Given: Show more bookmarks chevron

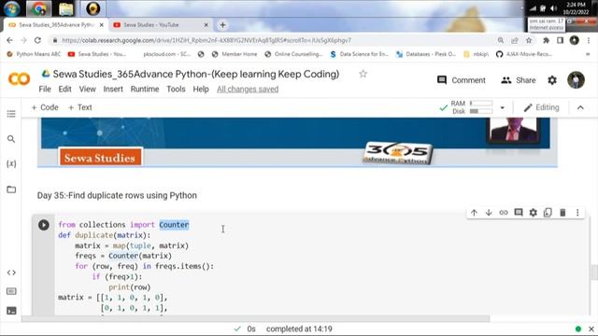Looking at the screenshot, I should 588,54.
